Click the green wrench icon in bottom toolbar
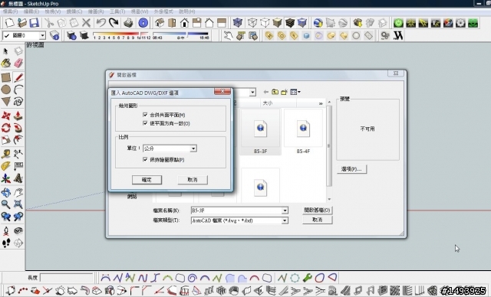491x297 pixels. pyautogui.click(x=307, y=277)
